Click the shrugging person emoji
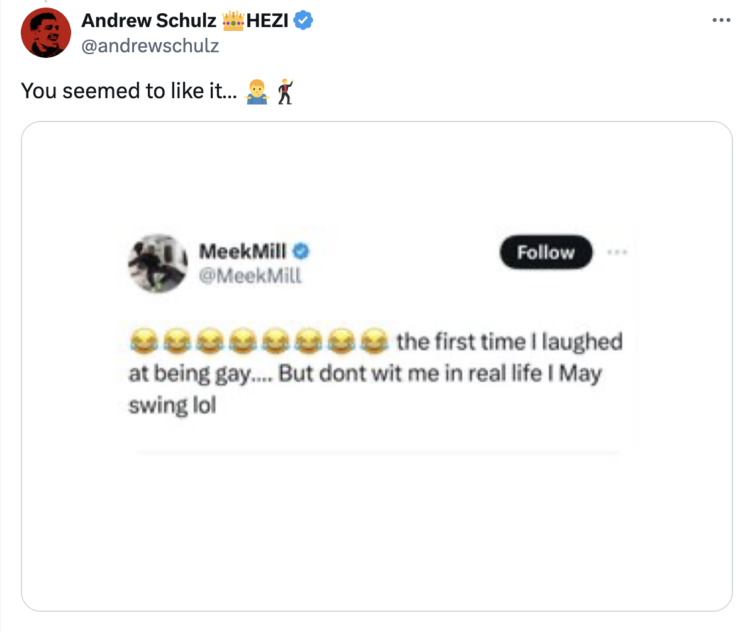This screenshot has height=632, width=745. [257, 91]
